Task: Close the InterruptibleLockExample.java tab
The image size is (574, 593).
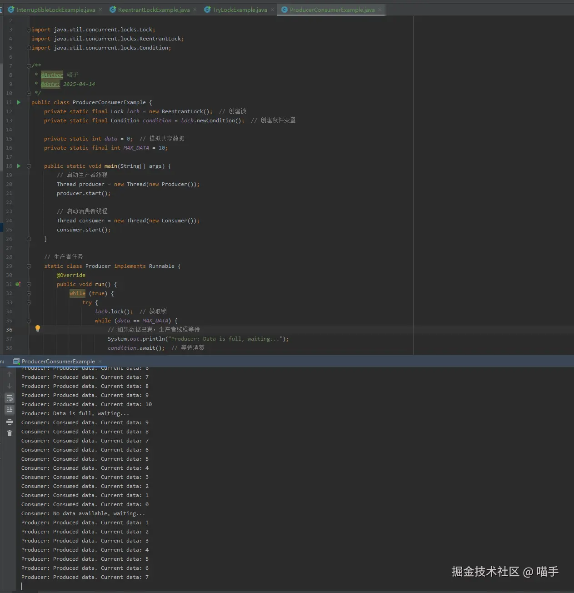Action: pyautogui.click(x=100, y=10)
